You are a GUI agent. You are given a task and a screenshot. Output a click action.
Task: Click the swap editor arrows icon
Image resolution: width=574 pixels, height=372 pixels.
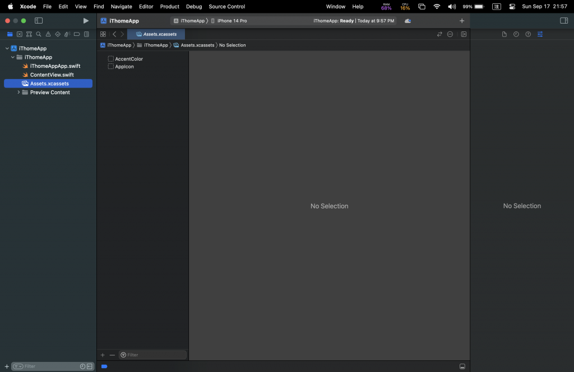[439, 34]
